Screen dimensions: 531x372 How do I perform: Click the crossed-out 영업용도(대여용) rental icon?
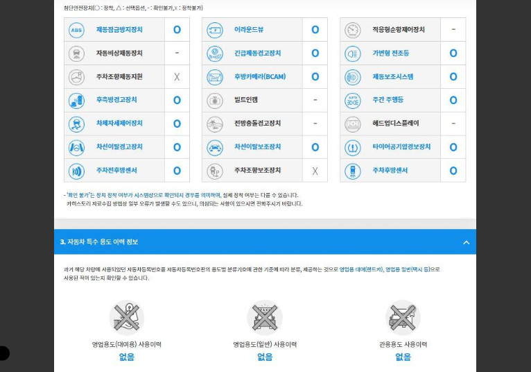click(x=127, y=318)
